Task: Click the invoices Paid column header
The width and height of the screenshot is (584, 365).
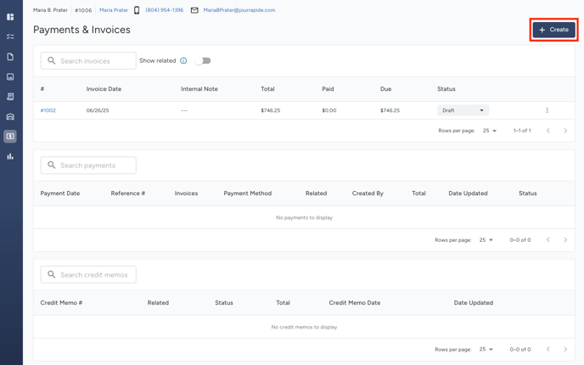Action: 328,89
